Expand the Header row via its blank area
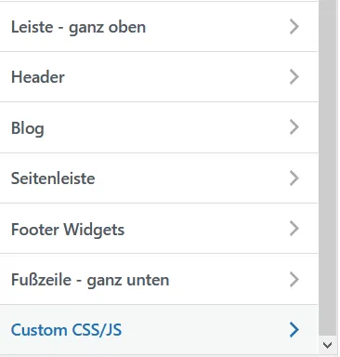 point(177,77)
